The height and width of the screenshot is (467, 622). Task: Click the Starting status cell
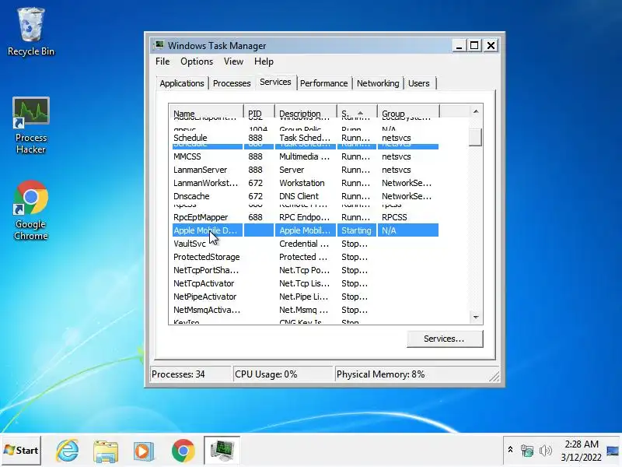click(x=356, y=230)
